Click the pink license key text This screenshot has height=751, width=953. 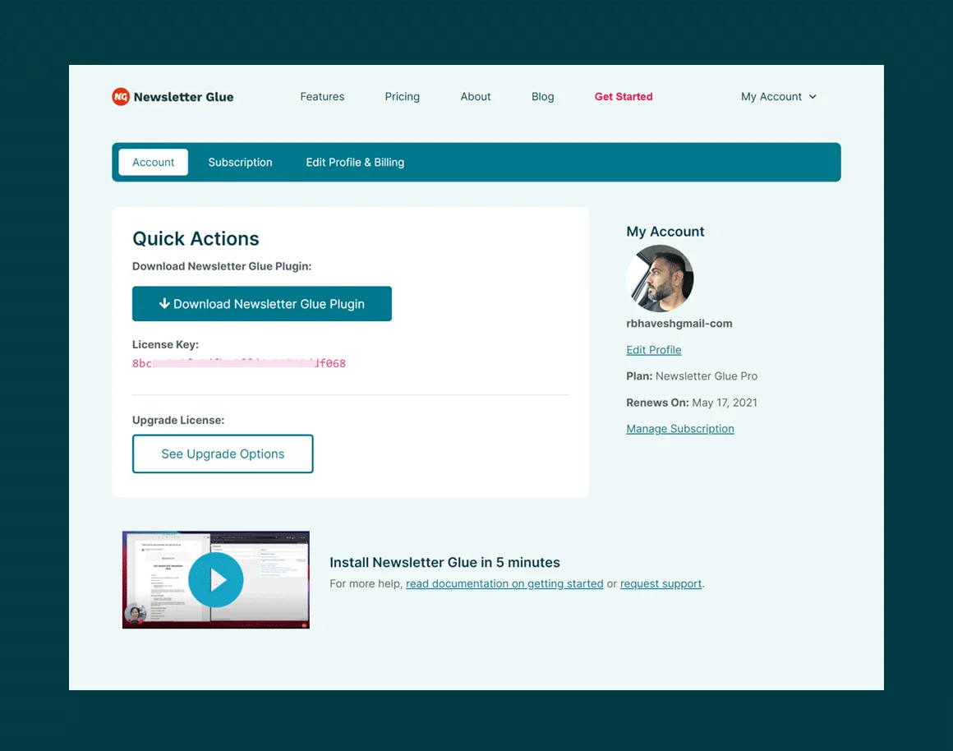[x=239, y=363]
